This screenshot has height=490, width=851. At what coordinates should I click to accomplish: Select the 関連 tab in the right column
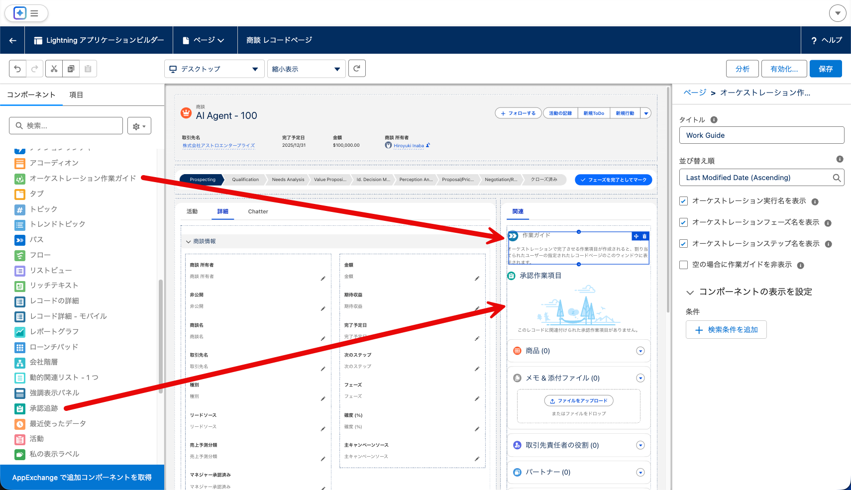[518, 211]
